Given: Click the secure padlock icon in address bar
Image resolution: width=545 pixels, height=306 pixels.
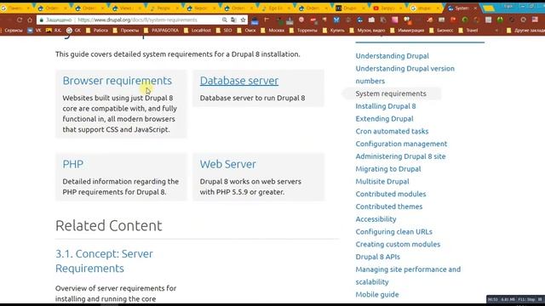Looking at the screenshot, I should coord(42,20).
